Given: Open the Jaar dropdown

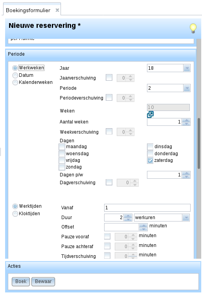Looking at the screenshot, I should point(187,68).
